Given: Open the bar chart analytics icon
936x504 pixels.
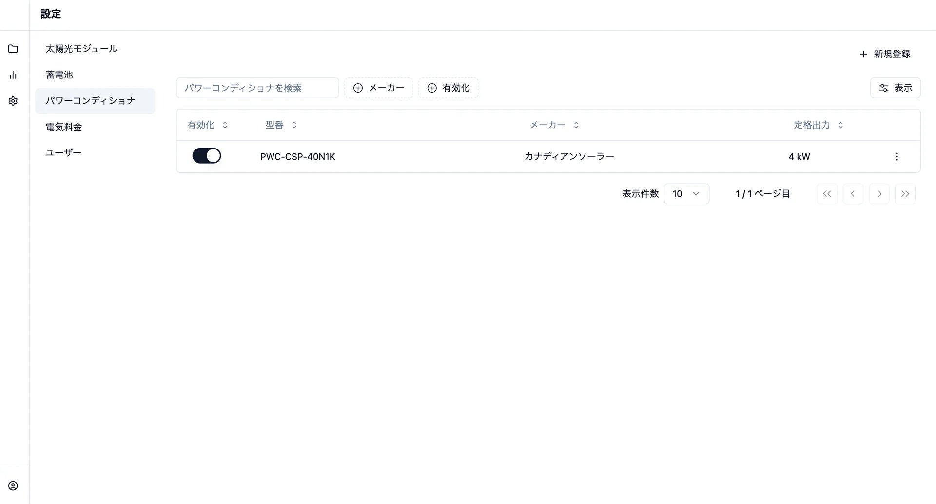Looking at the screenshot, I should coord(13,75).
